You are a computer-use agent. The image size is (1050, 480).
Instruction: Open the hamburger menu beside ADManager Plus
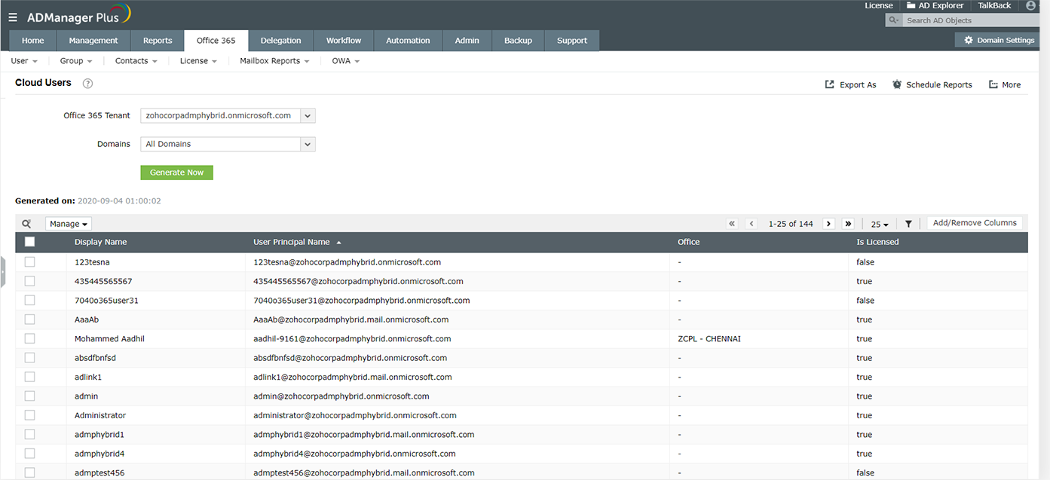13,17
